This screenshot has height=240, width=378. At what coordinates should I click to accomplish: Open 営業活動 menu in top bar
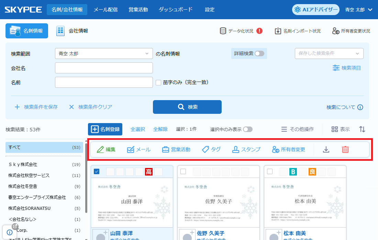click(138, 10)
